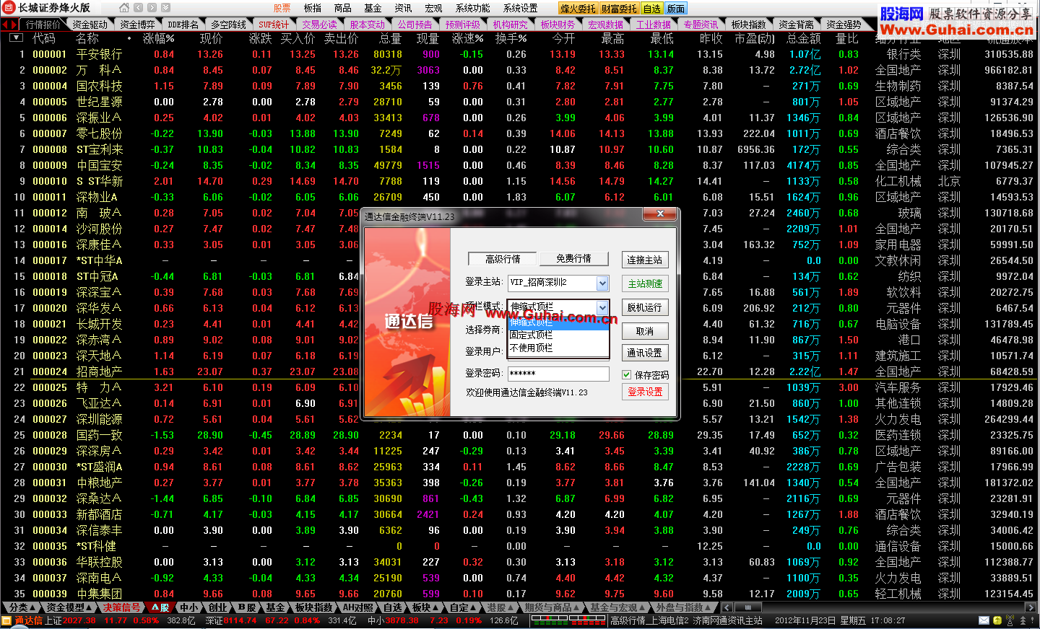Click horizontal scrollbar right arrow at bottom

tap(1031, 607)
